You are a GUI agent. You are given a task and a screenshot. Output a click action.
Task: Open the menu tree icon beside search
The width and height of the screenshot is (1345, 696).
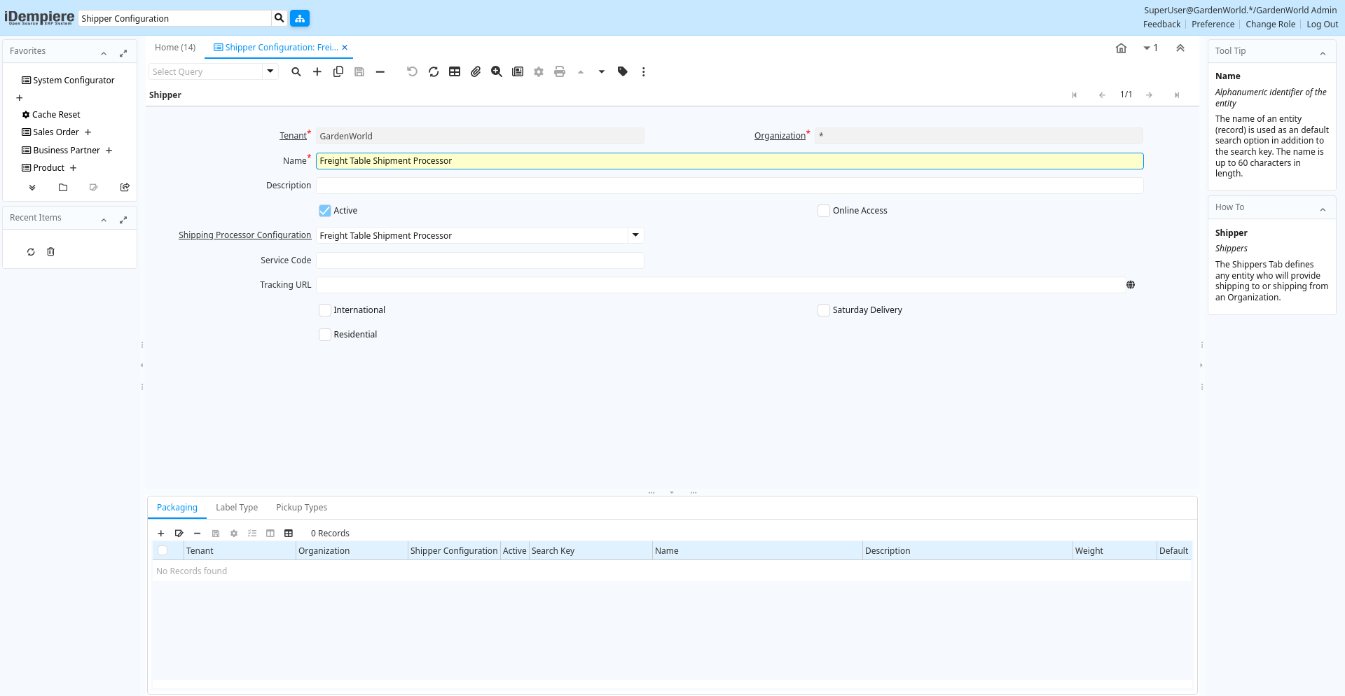coord(300,18)
